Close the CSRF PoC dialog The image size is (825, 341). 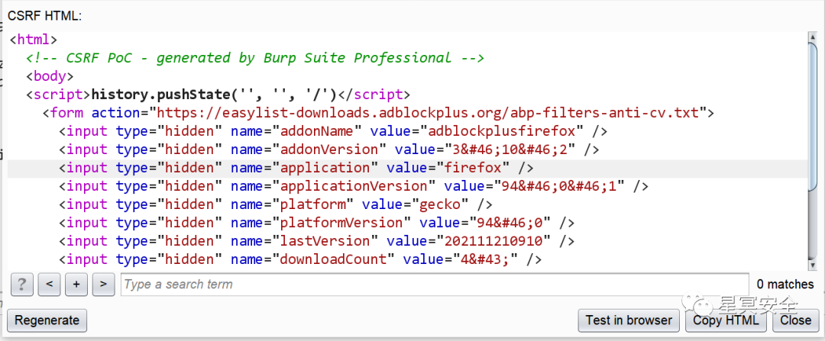(794, 320)
